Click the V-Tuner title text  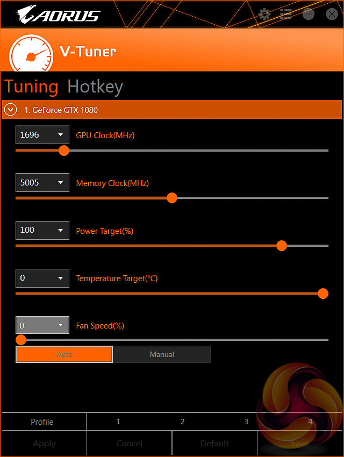click(x=88, y=51)
